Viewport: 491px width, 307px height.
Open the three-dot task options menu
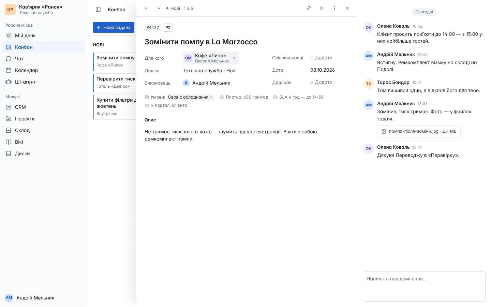click(x=334, y=8)
